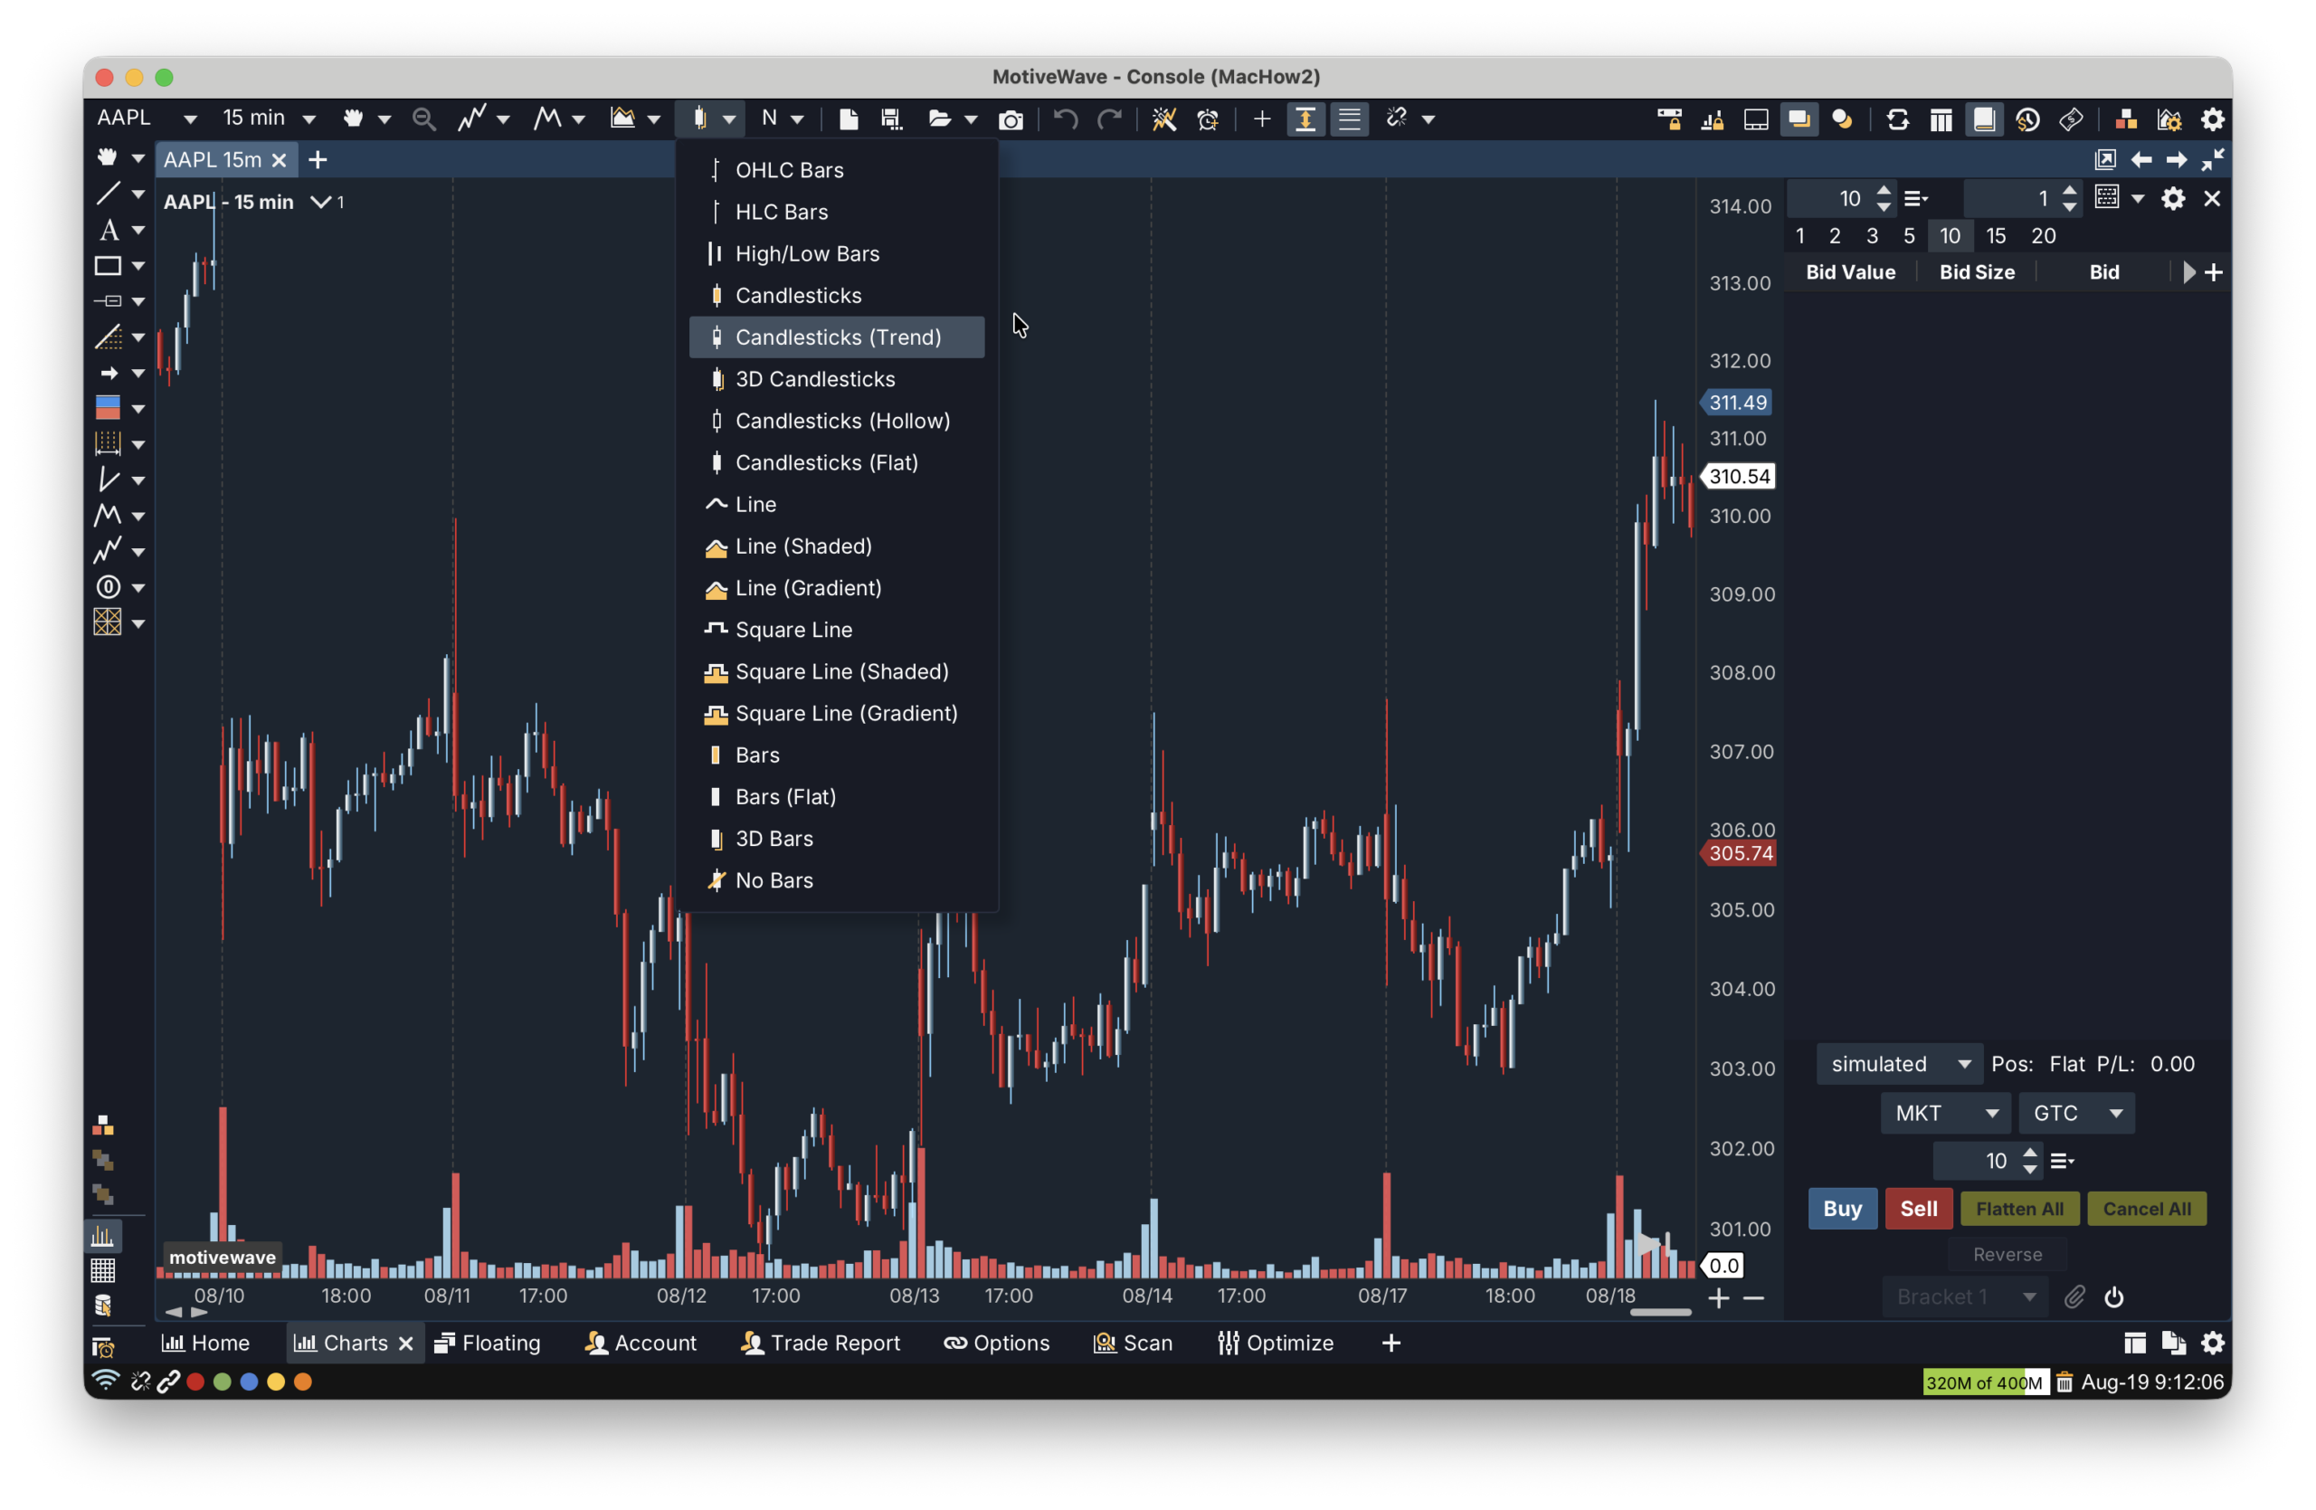Select the Elliott wave M-shaped tool

coord(107,515)
